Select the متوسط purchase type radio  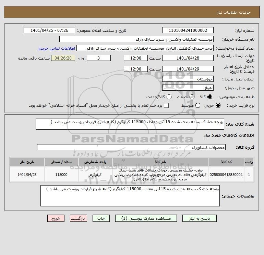coord(198,105)
